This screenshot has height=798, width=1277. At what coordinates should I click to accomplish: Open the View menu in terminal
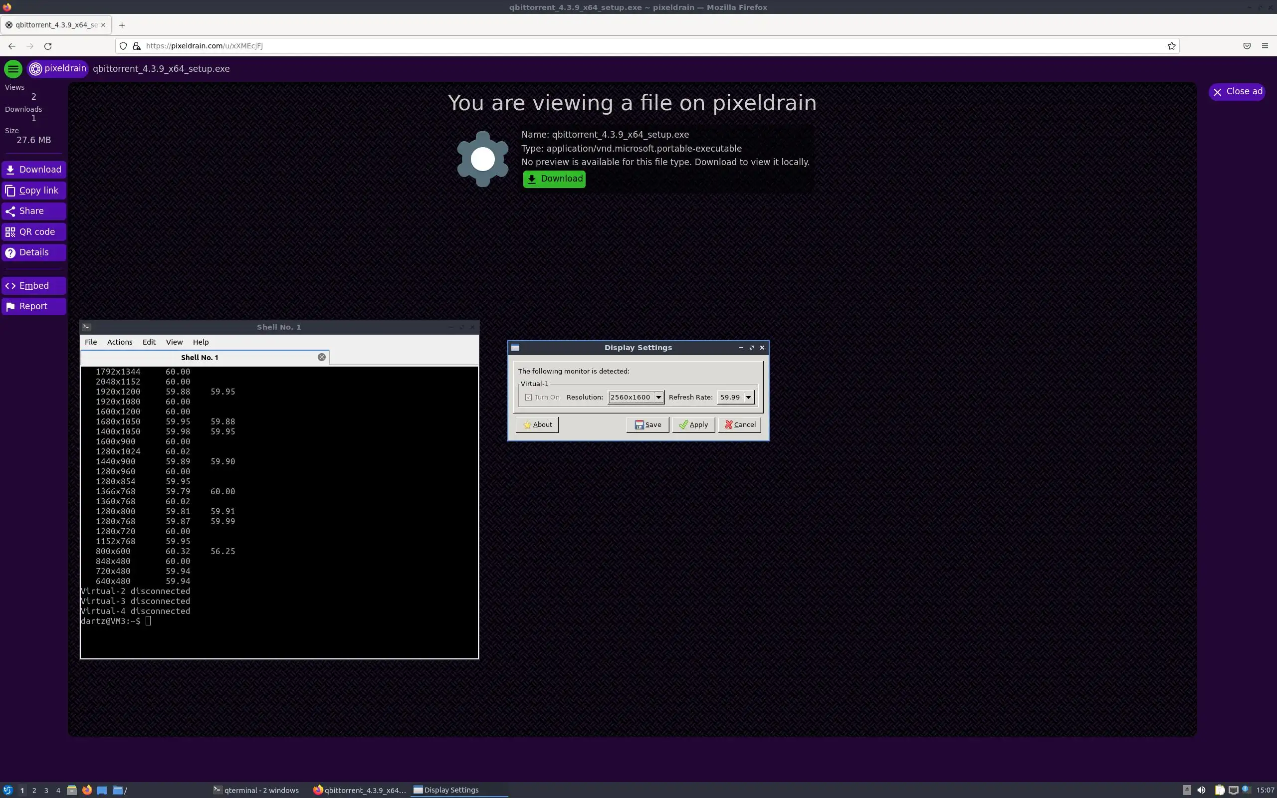[x=174, y=342]
